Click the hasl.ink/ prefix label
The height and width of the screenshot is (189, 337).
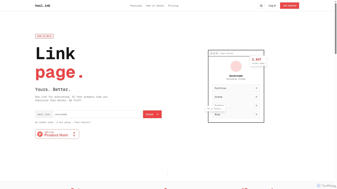tap(44, 114)
